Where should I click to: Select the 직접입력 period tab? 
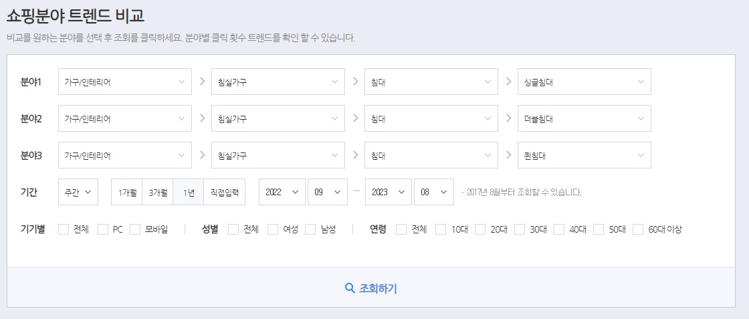click(225, 192)
